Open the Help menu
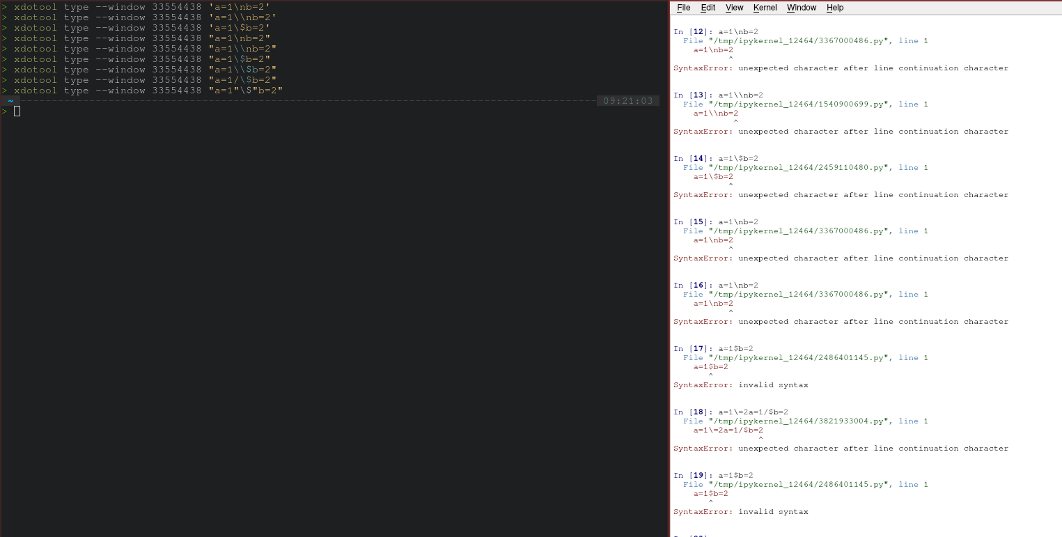 [834, 8]
